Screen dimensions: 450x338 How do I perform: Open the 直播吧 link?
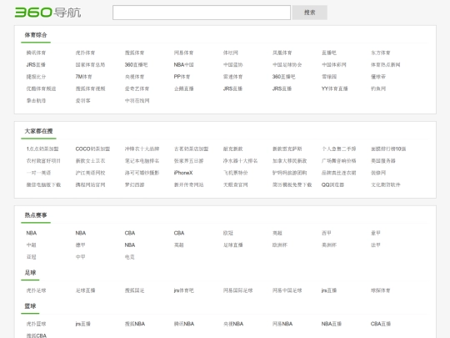click(329, 53)
